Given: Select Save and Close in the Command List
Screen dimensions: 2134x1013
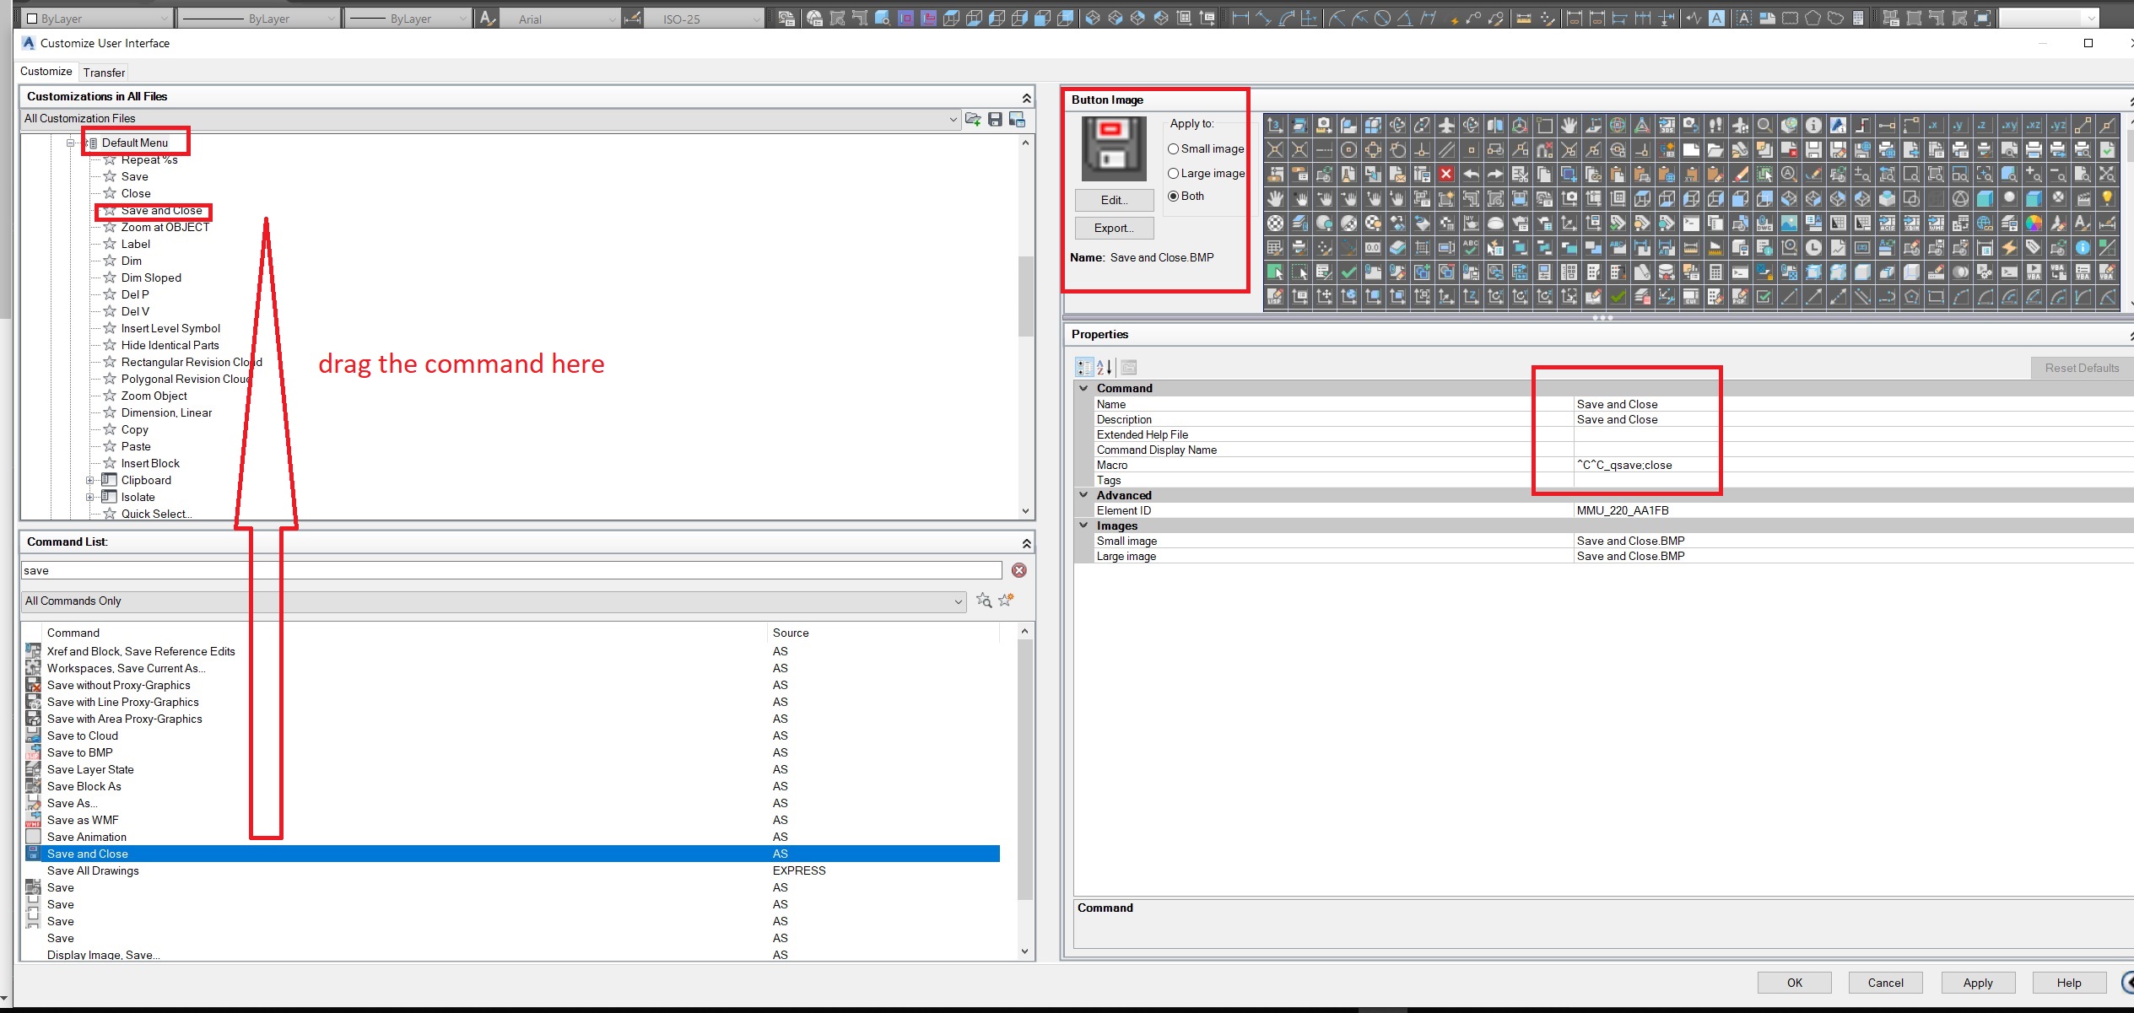Looking at the screenshot, I should [87, 854].
